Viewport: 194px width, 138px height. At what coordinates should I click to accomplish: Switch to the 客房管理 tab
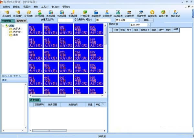[x=21, y=21]
